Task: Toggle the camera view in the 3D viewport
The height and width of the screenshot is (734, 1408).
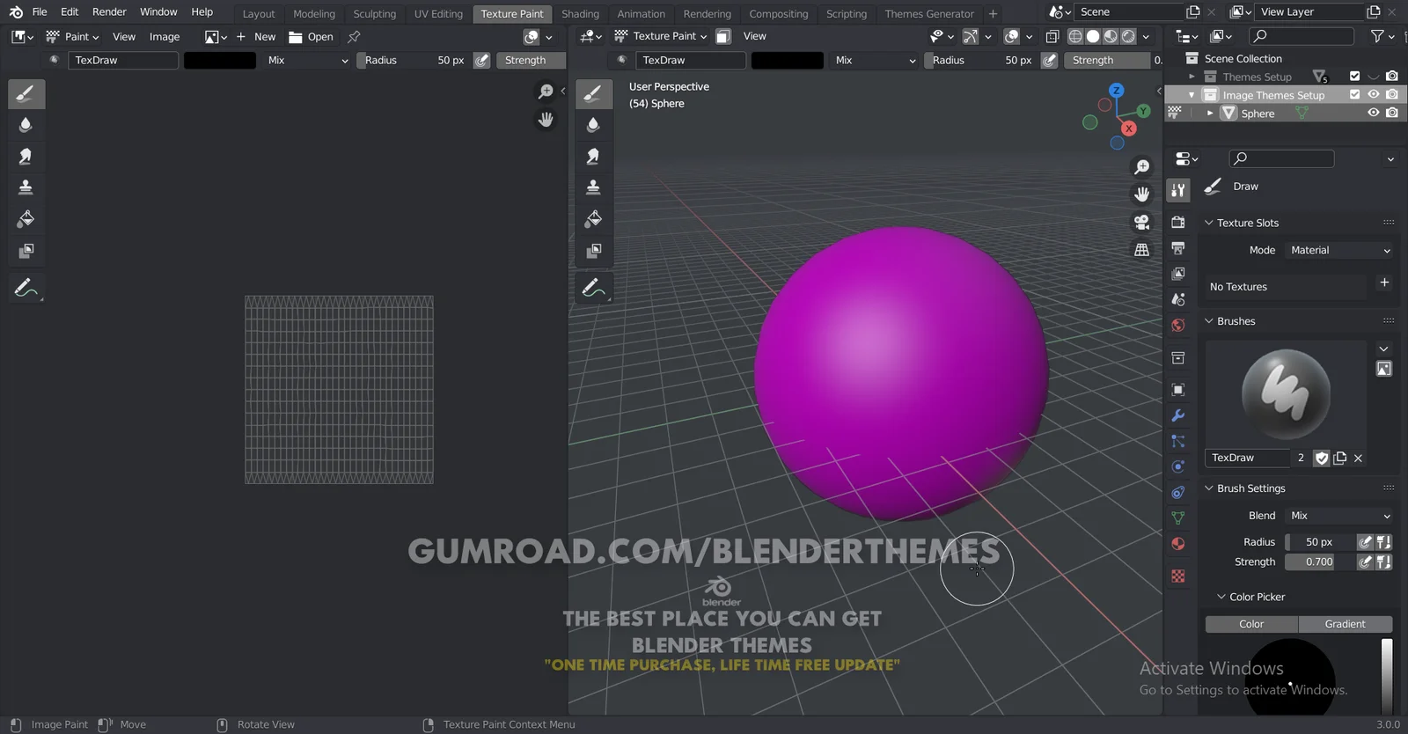Action: pyautogui.click(x=1141, y=222)
